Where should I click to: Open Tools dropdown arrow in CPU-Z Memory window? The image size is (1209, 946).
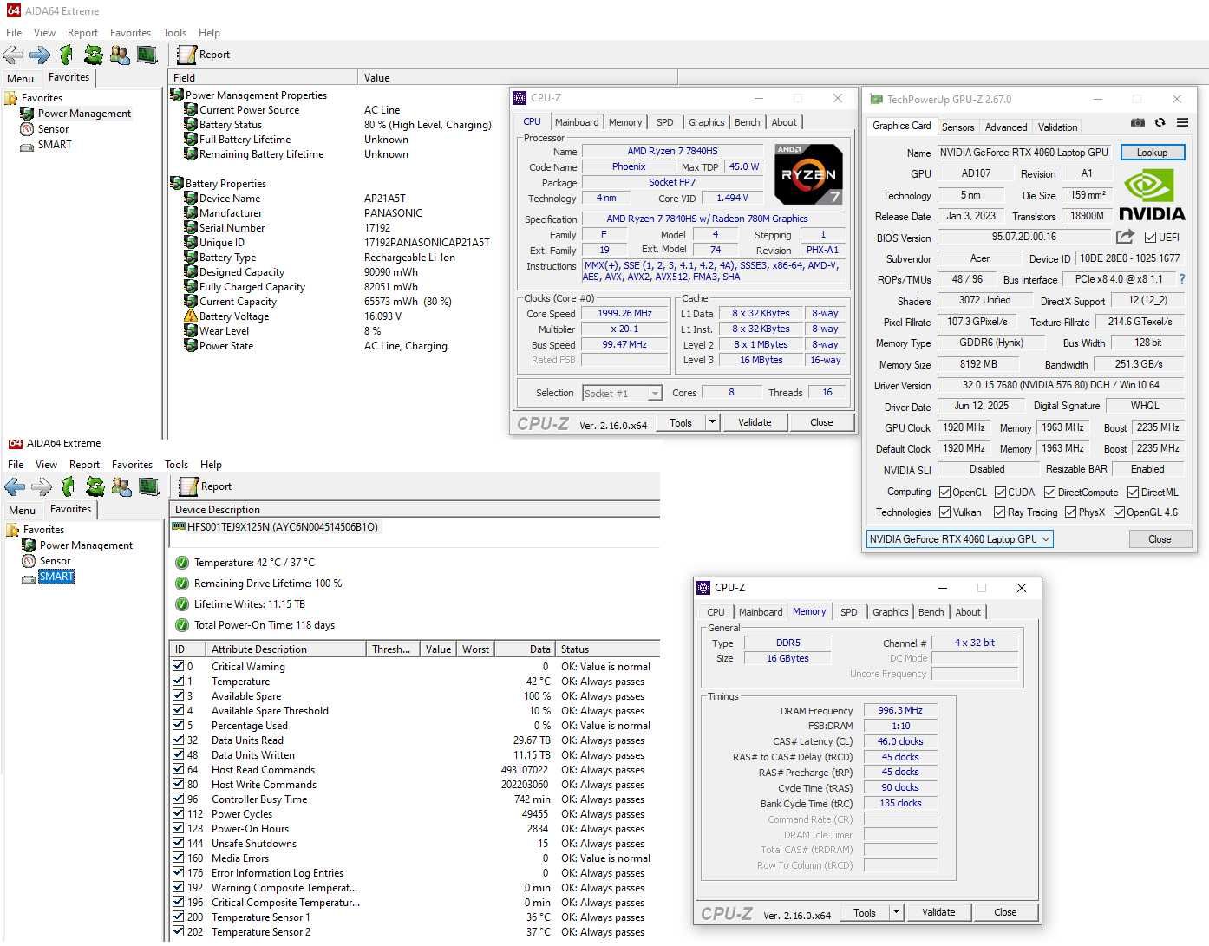[896, 912]
